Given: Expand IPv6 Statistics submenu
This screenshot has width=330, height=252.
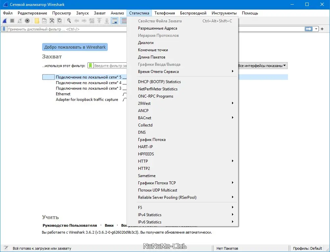Looking at the screenshot, I should 182,222.
